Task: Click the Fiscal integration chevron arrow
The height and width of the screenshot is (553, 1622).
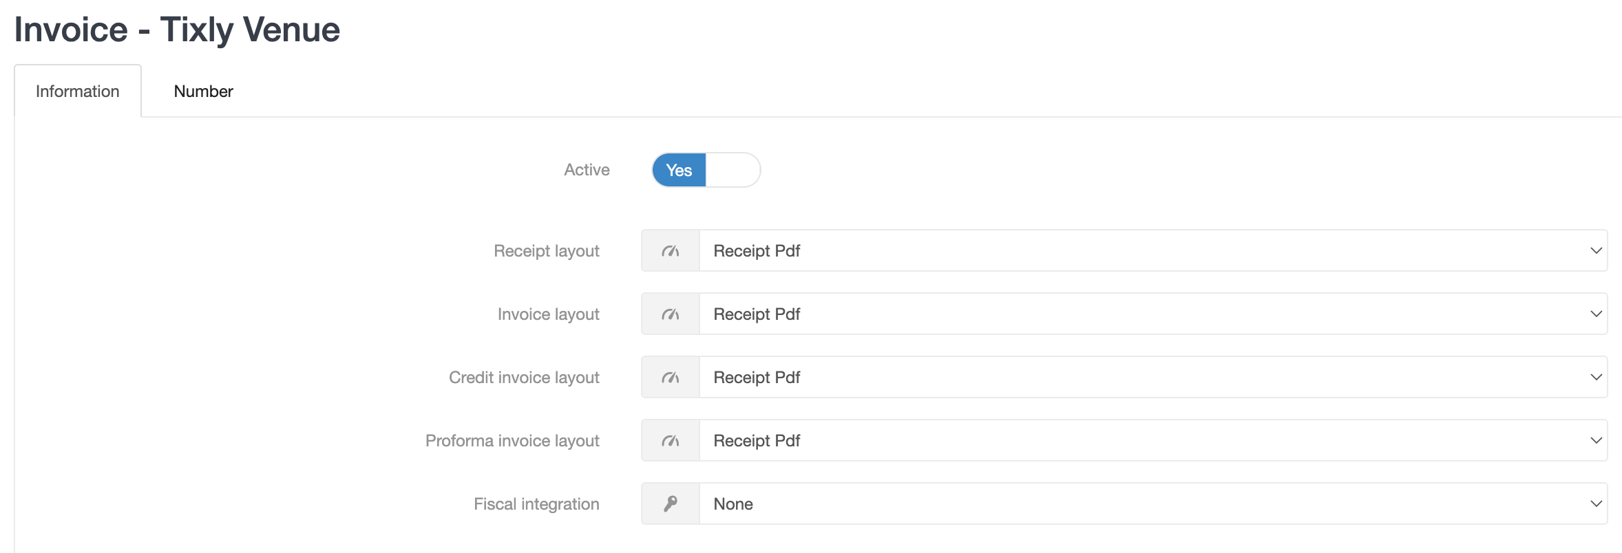Action: pyautogui.click(x=1596, y=504)
